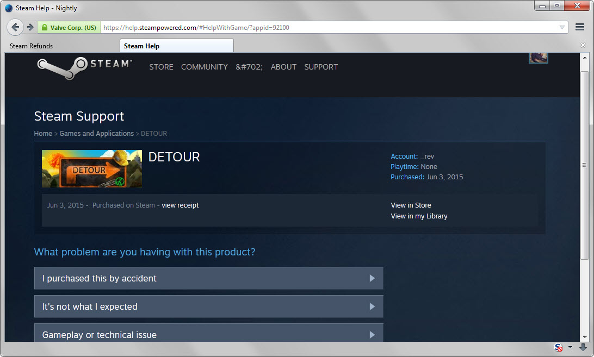The width and height of the screenshot is (594, 357).
Task: Open the browser hamburger menu
Action: pyautogui.click(x=580, y=27)
